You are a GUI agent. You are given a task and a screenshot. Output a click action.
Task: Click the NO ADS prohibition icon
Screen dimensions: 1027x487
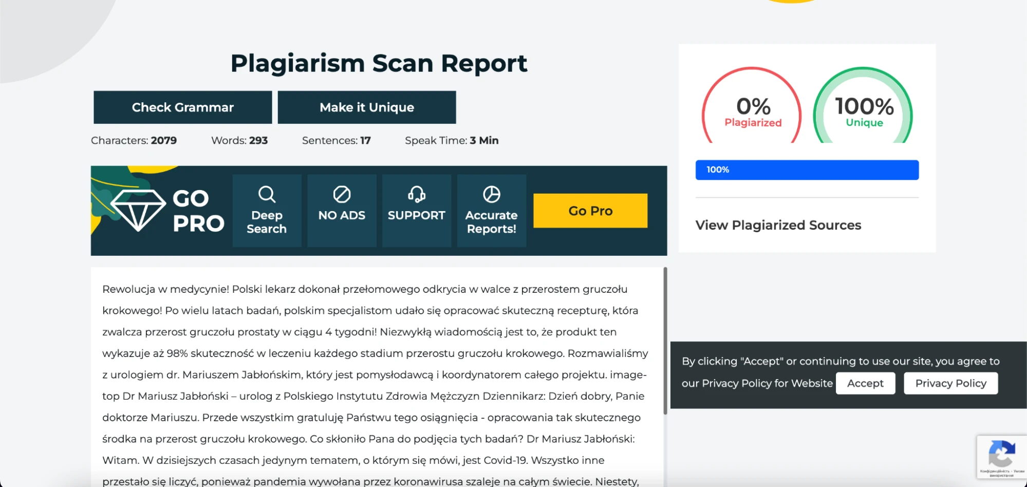[x=342, y=195]
